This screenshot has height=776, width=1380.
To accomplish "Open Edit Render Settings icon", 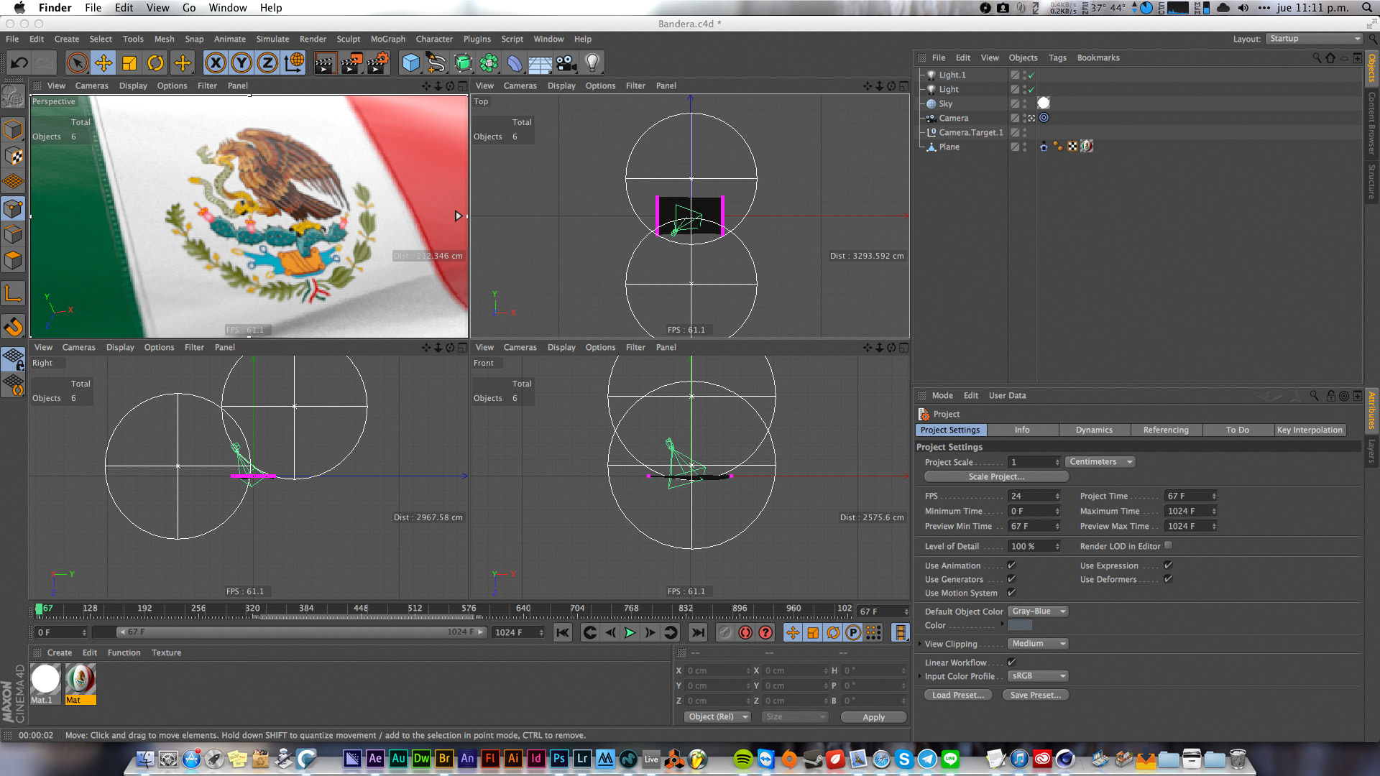I will [378, 63].
